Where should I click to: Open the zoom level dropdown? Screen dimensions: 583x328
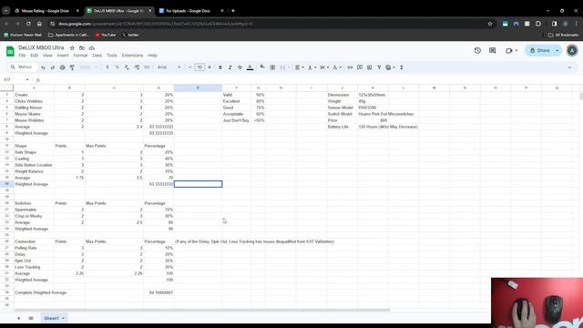coord(88,67)
